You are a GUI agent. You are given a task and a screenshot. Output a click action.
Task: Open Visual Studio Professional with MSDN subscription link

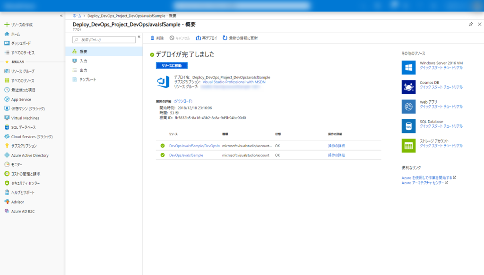(x=234, y=82)
